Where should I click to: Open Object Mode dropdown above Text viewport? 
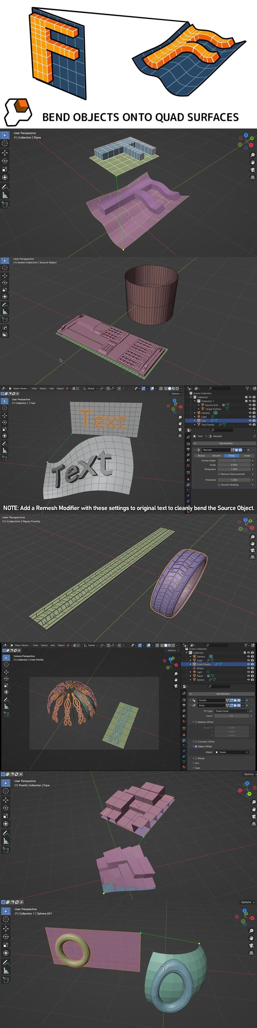click(19, 388)
